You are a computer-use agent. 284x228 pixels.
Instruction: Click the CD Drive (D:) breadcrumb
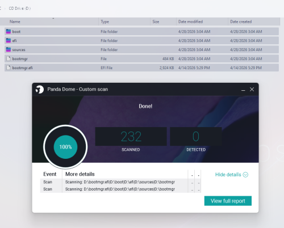(20, 9)
